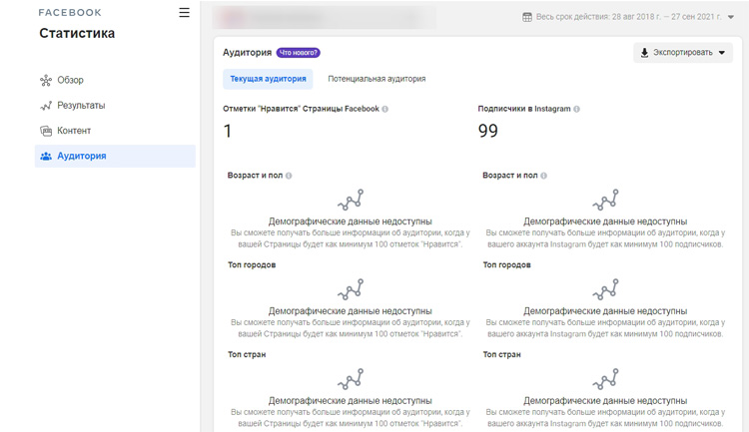Click the download icon in the Экспортировать button
This screenshot has width=749, height=432.
tap(644, 53)
